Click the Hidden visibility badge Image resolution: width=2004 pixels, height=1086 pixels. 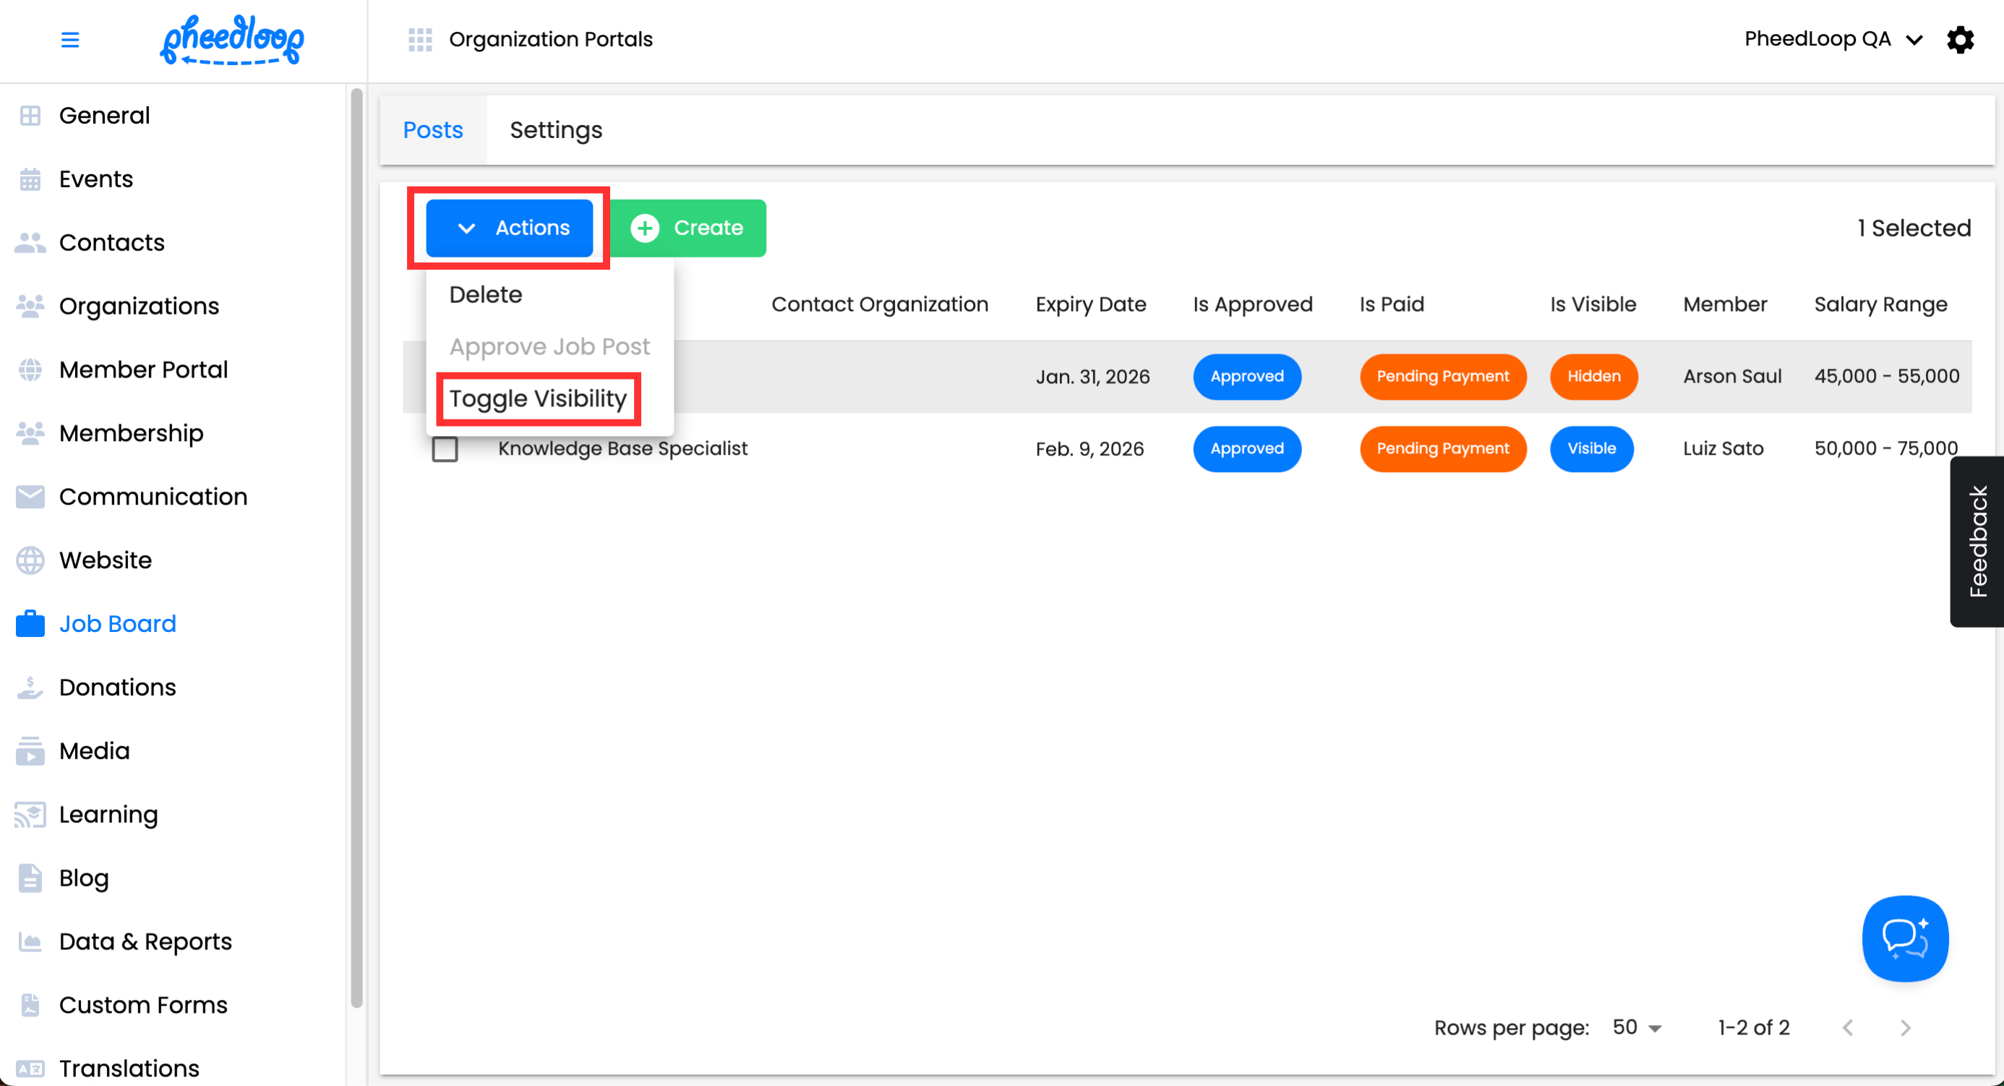[1593, 377]
